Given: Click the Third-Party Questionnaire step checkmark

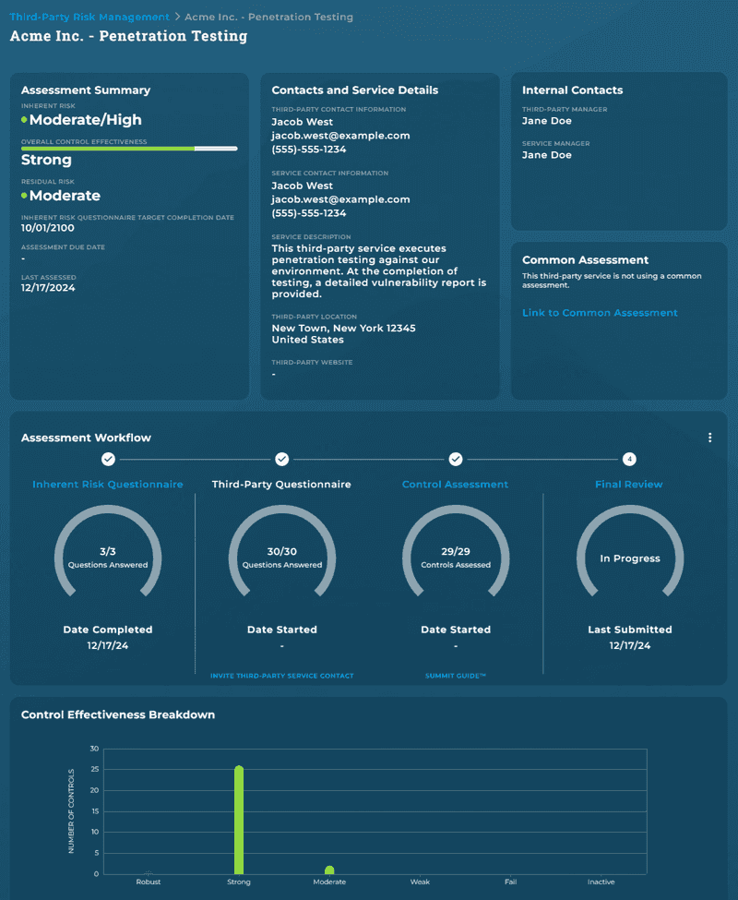Looking at the screenshot, I should point(281,459).
